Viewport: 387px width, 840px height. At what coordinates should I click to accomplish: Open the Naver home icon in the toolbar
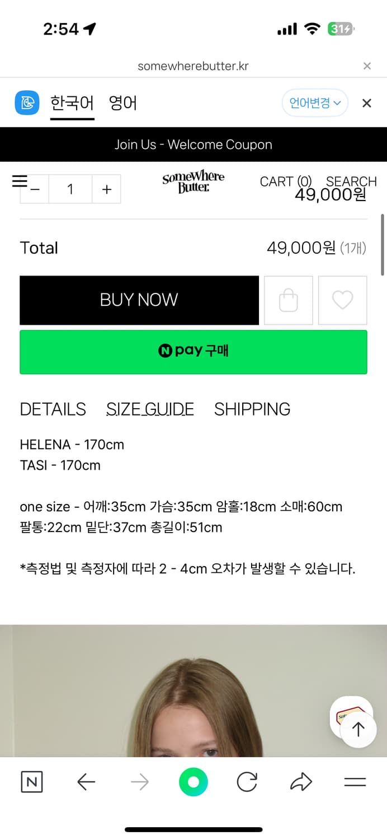pyautogui.click(x=32, y=782)
